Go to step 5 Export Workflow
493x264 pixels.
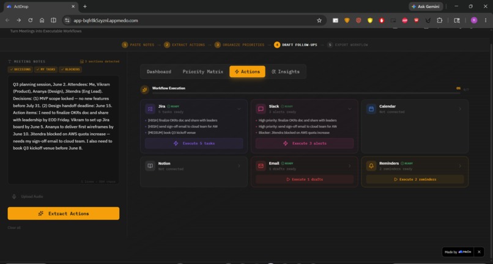pos(347,45)
